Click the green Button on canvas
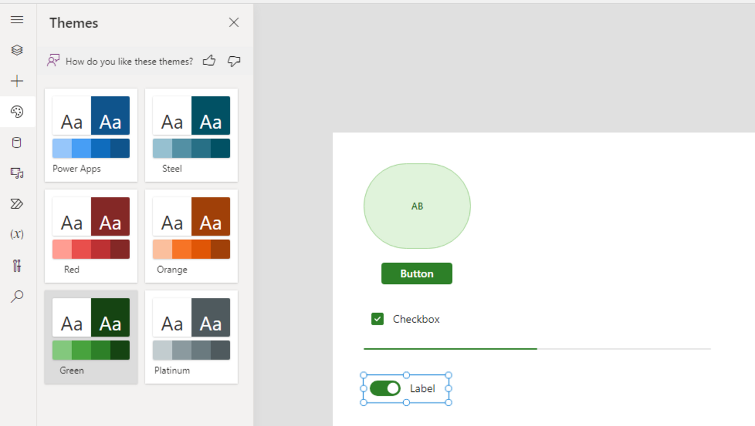Screen dimensions: 755x426 (417, 274)
